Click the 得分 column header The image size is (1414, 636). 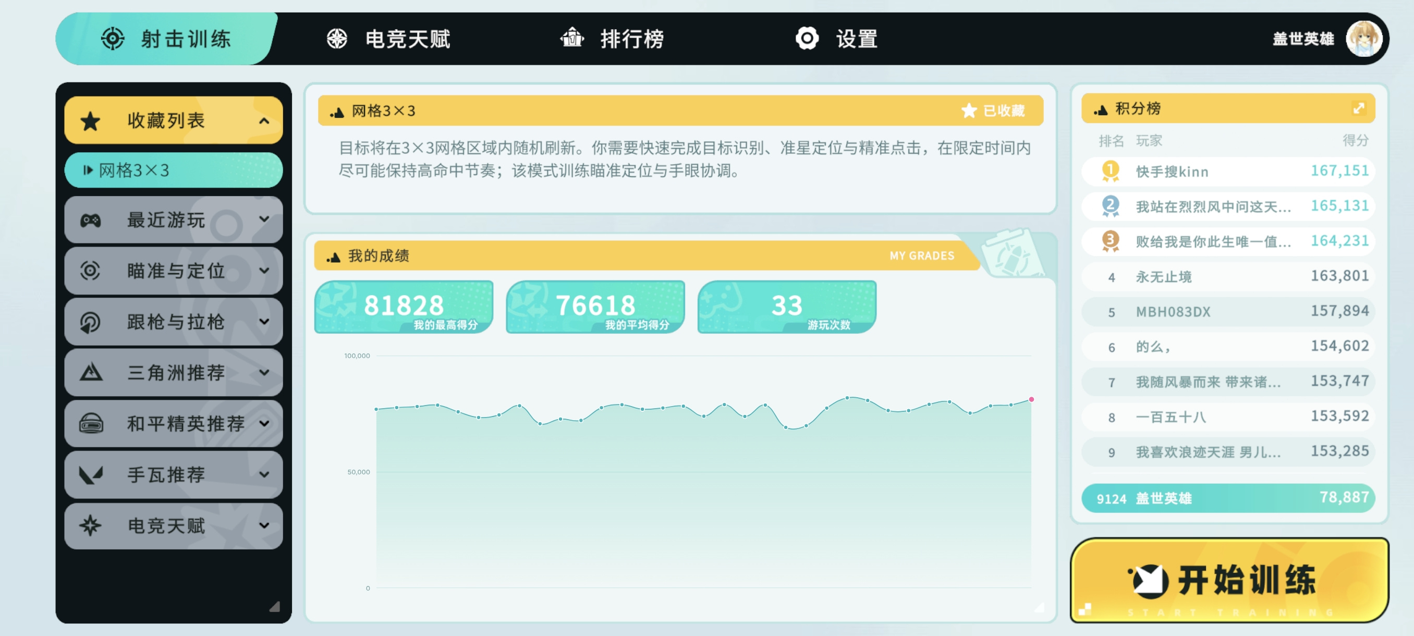point(1356,140)
